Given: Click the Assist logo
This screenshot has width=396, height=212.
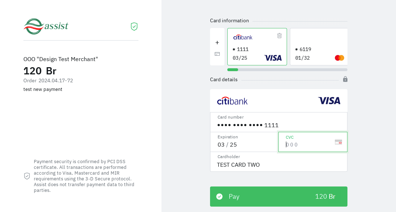Looking at the screenshot, I should 46,26.
